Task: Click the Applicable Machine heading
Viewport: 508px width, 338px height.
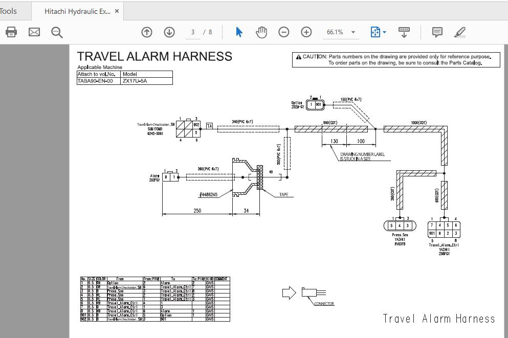Action: pos(100,67)
